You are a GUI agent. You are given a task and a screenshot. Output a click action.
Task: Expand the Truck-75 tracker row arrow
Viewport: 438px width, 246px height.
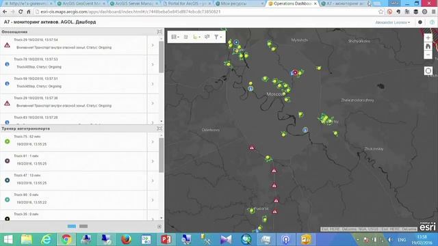153,141
